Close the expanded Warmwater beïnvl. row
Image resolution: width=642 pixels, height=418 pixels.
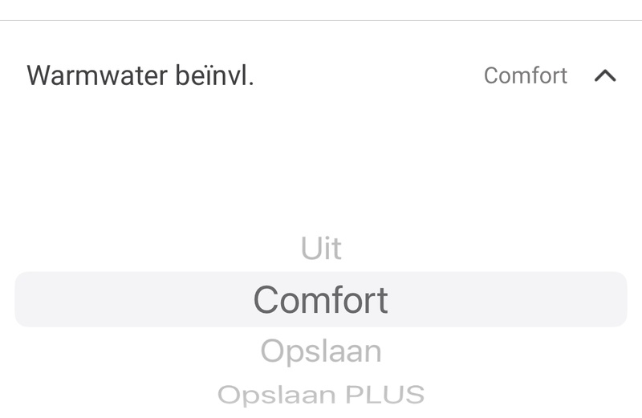pyautogui.click(x=604, y=75)
